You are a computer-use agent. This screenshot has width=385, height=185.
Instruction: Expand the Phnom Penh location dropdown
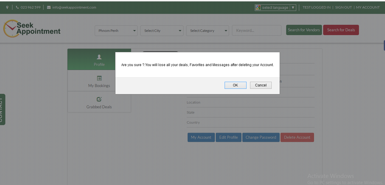[116, 31]
